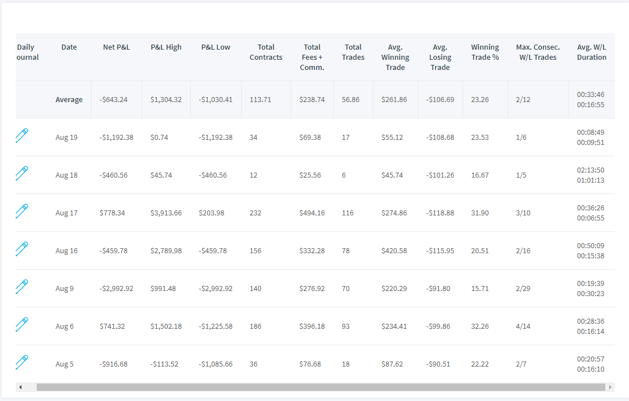Open daily journal pencil for Aug 17
The height and width of the screenshot is (401, 629).
[x=22, y=211]
